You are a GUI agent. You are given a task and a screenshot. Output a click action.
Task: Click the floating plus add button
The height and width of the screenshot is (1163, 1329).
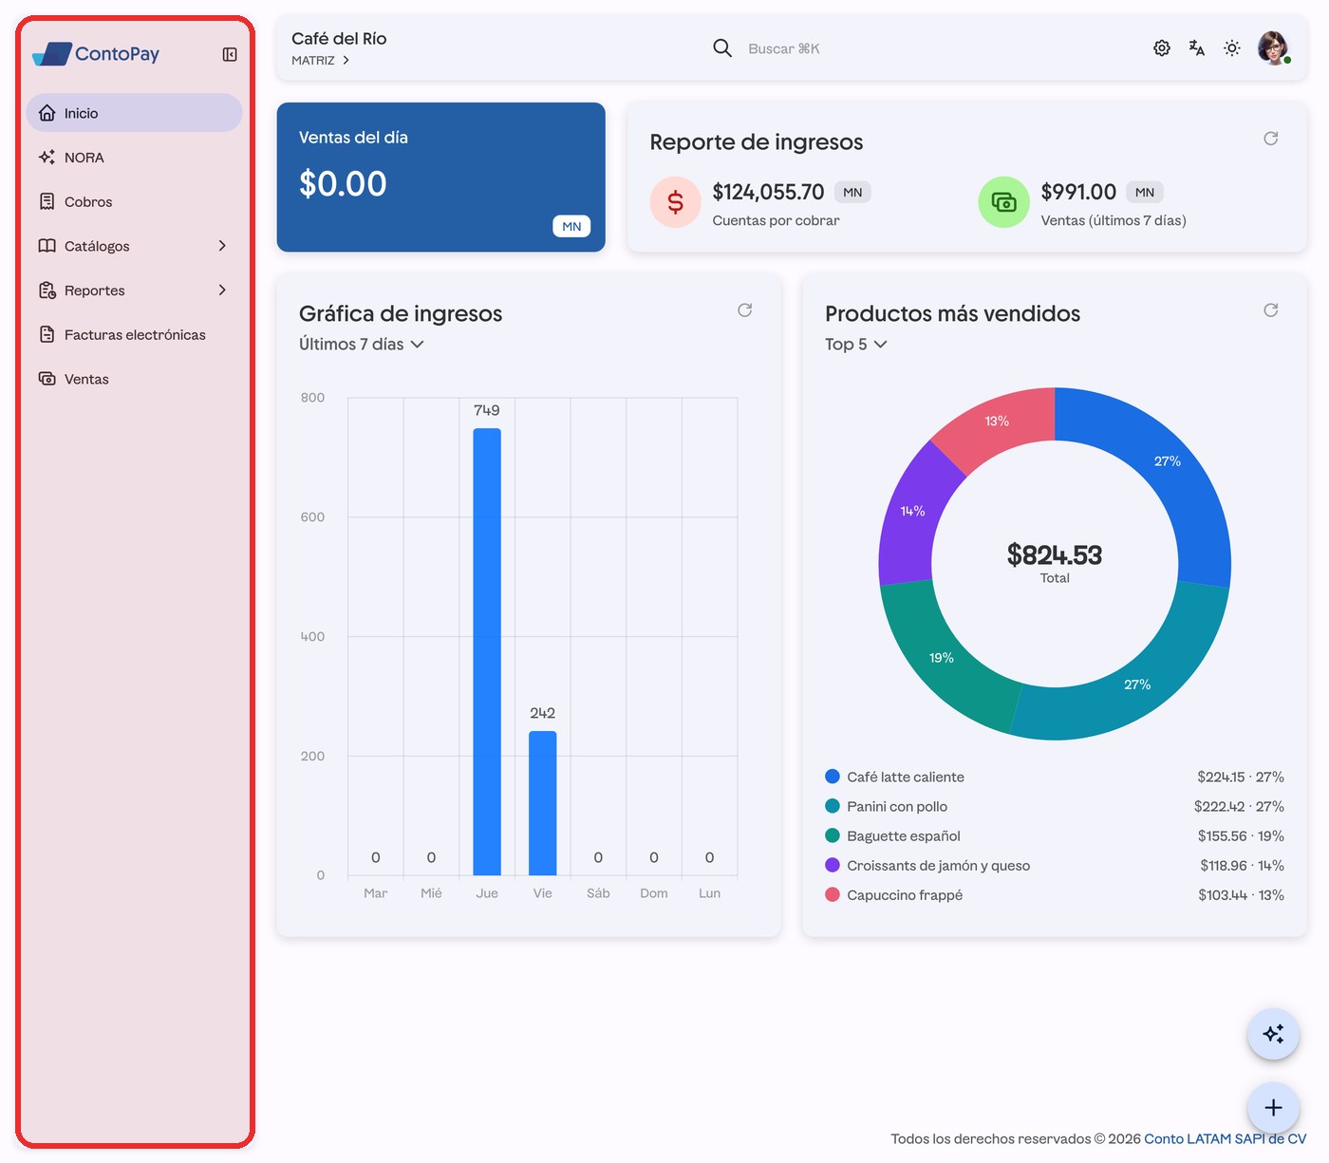point(1273,1108)
